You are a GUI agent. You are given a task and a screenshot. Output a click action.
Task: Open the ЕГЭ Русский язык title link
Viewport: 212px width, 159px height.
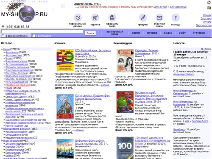point(93,52)
